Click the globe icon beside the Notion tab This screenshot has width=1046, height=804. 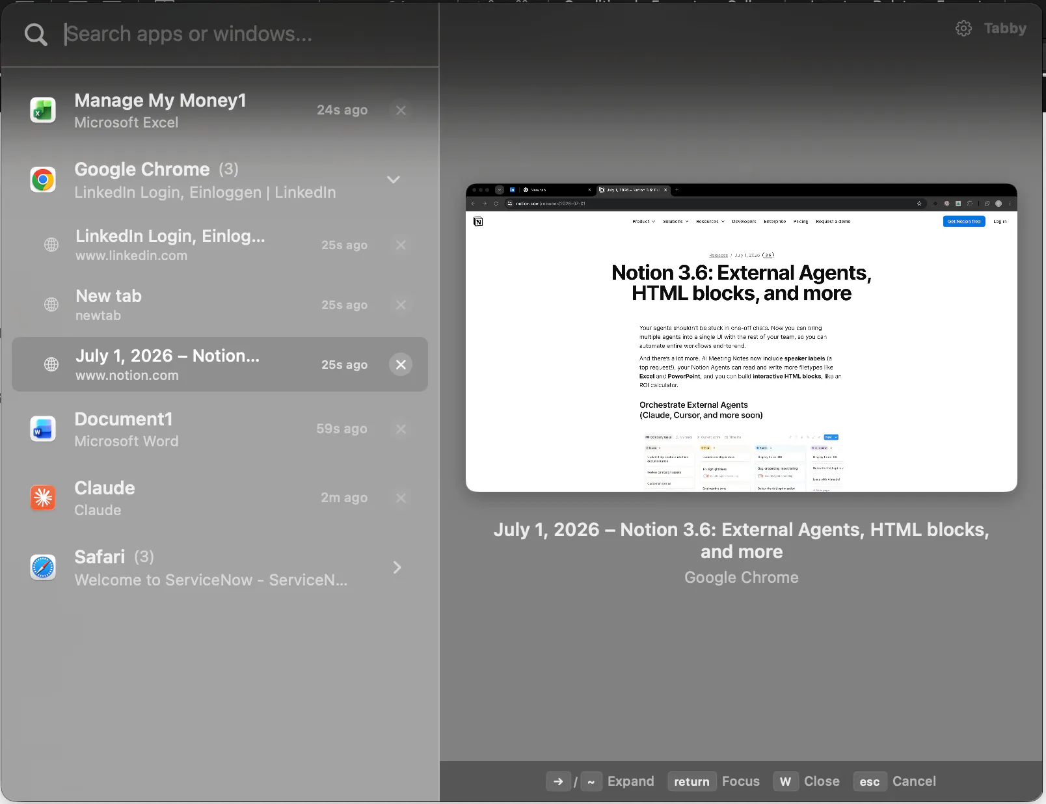coord(51,364)
